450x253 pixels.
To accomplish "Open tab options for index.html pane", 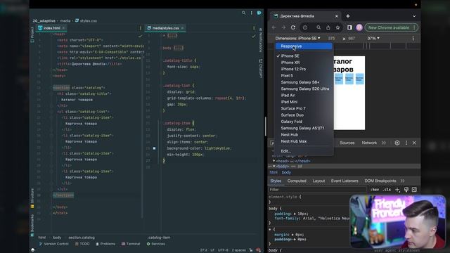I will (x=141, y=28).
